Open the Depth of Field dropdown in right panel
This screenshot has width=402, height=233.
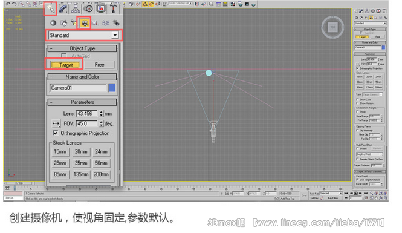(x=369, y=154)
